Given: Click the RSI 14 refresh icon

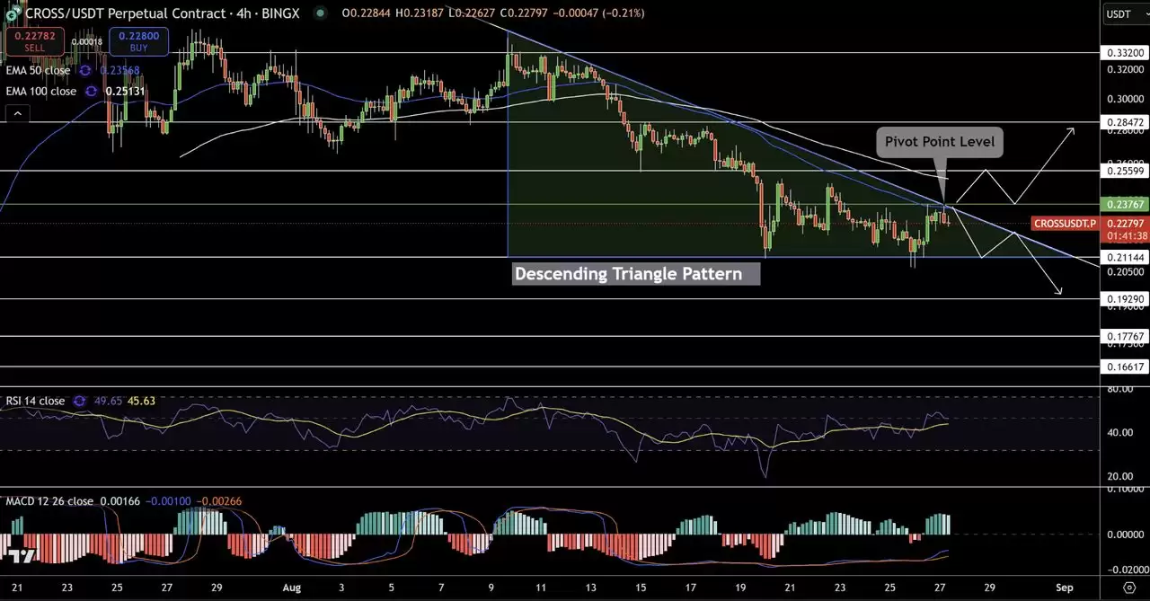Looking at the screenshot, I should coord(80,401).
